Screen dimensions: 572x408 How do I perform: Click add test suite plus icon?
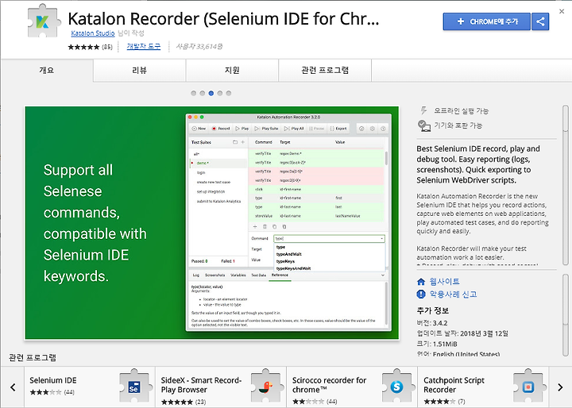(243, 142)
